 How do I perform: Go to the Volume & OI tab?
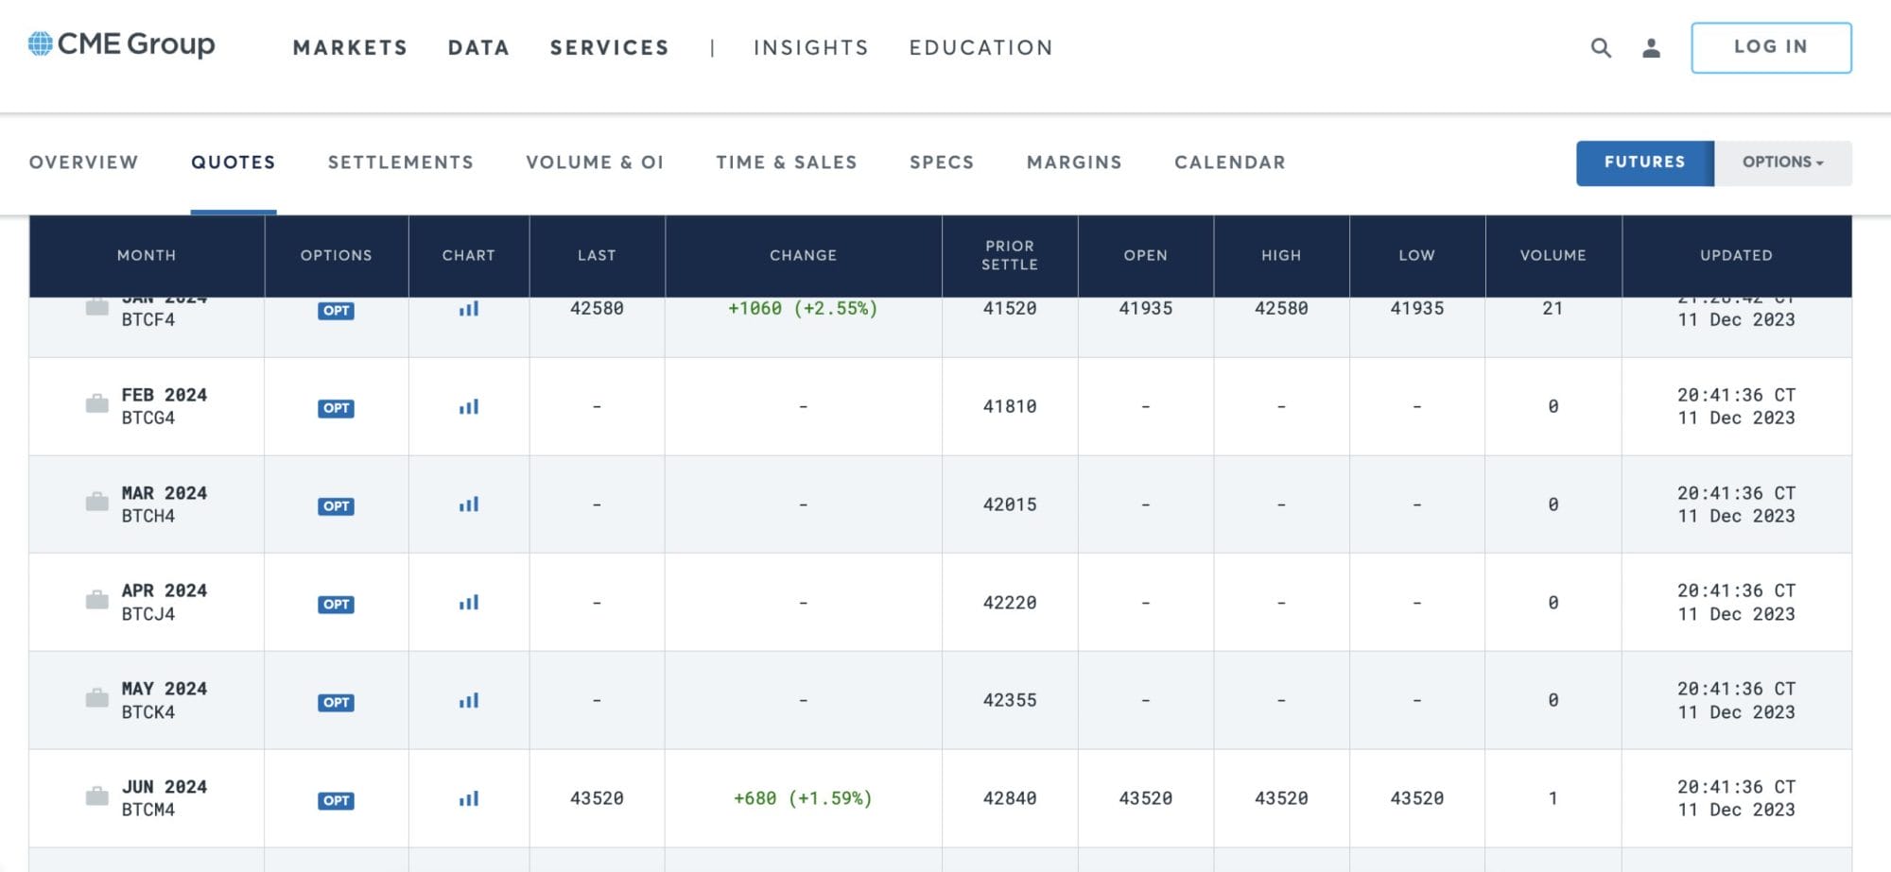(x=595, y=162)
